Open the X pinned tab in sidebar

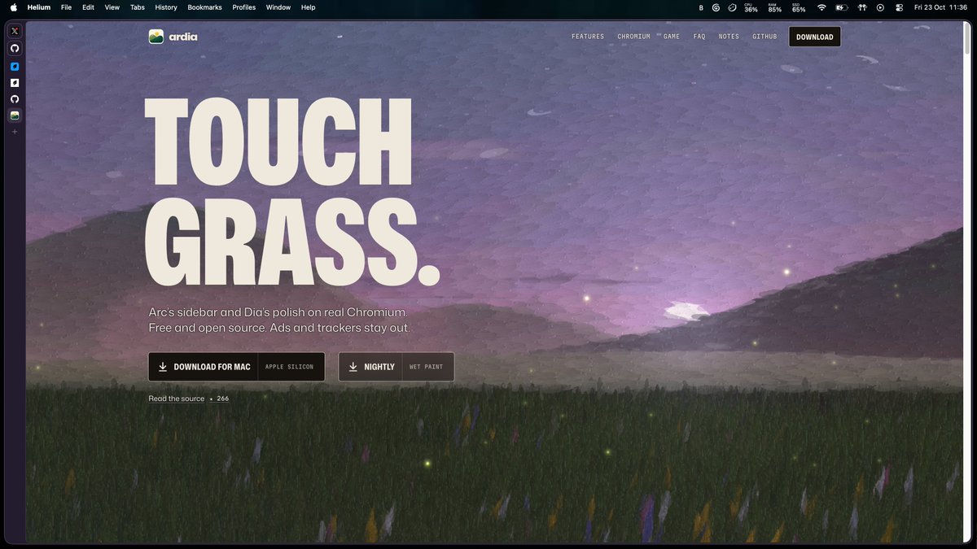click(x=15, y=31)
